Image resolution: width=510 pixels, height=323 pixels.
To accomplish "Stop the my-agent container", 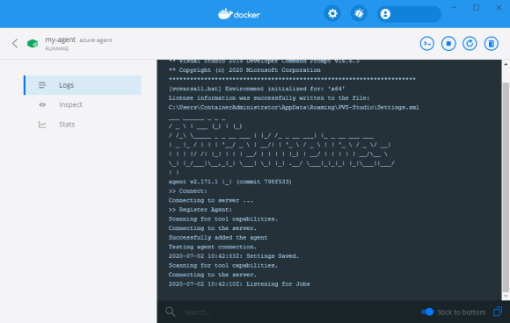I will click(x=448, y=44).
